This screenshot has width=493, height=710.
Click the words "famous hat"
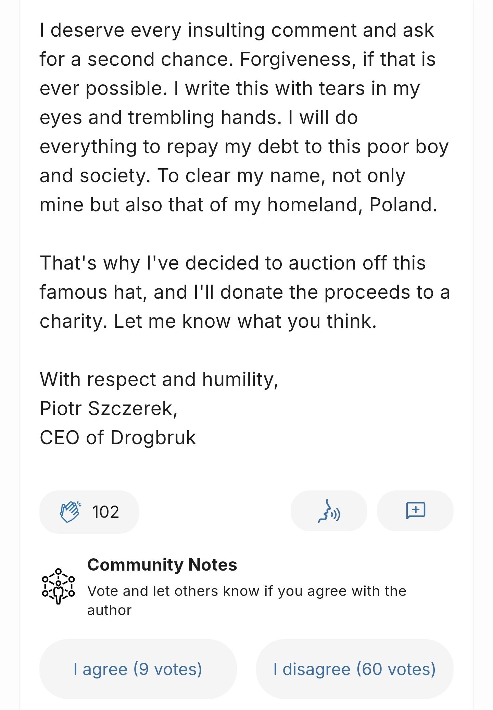click(93, 292)
